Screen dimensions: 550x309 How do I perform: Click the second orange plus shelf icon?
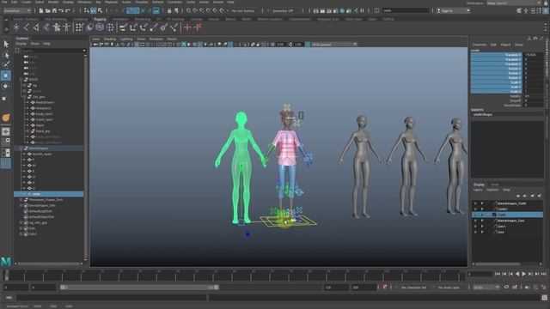[x=198, y=27]
